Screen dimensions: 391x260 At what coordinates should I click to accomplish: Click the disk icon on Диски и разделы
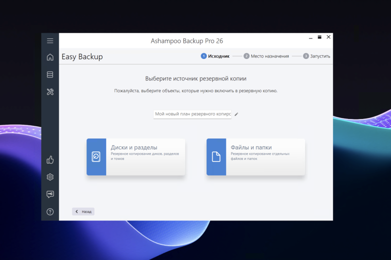pos(96,157)
